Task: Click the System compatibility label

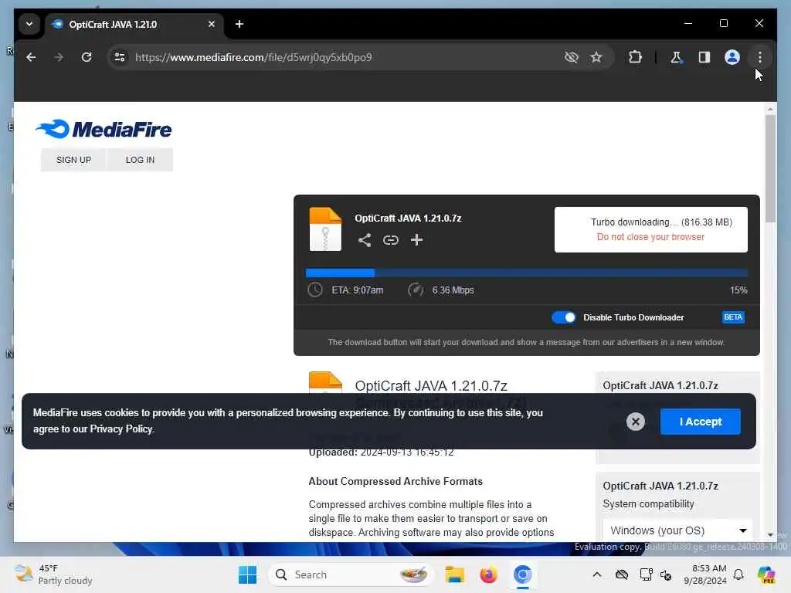Action: 648,503
